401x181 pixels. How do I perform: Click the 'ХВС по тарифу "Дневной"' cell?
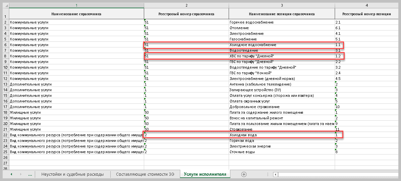282,56
